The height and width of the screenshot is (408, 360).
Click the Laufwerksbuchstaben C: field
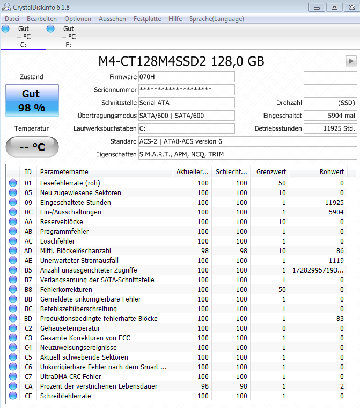point(187,128)
